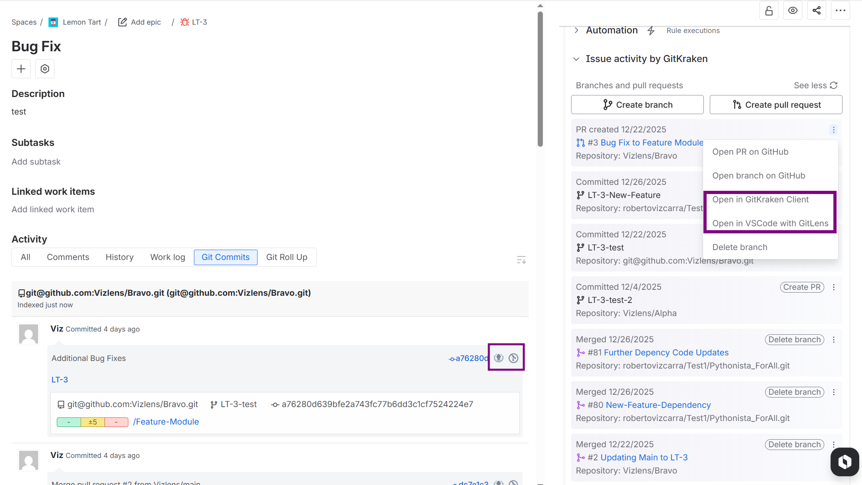The height and width of the screenshot is (485, 862).
Task: Click the plus add-content button under Bug Fix
Action: 21,69
